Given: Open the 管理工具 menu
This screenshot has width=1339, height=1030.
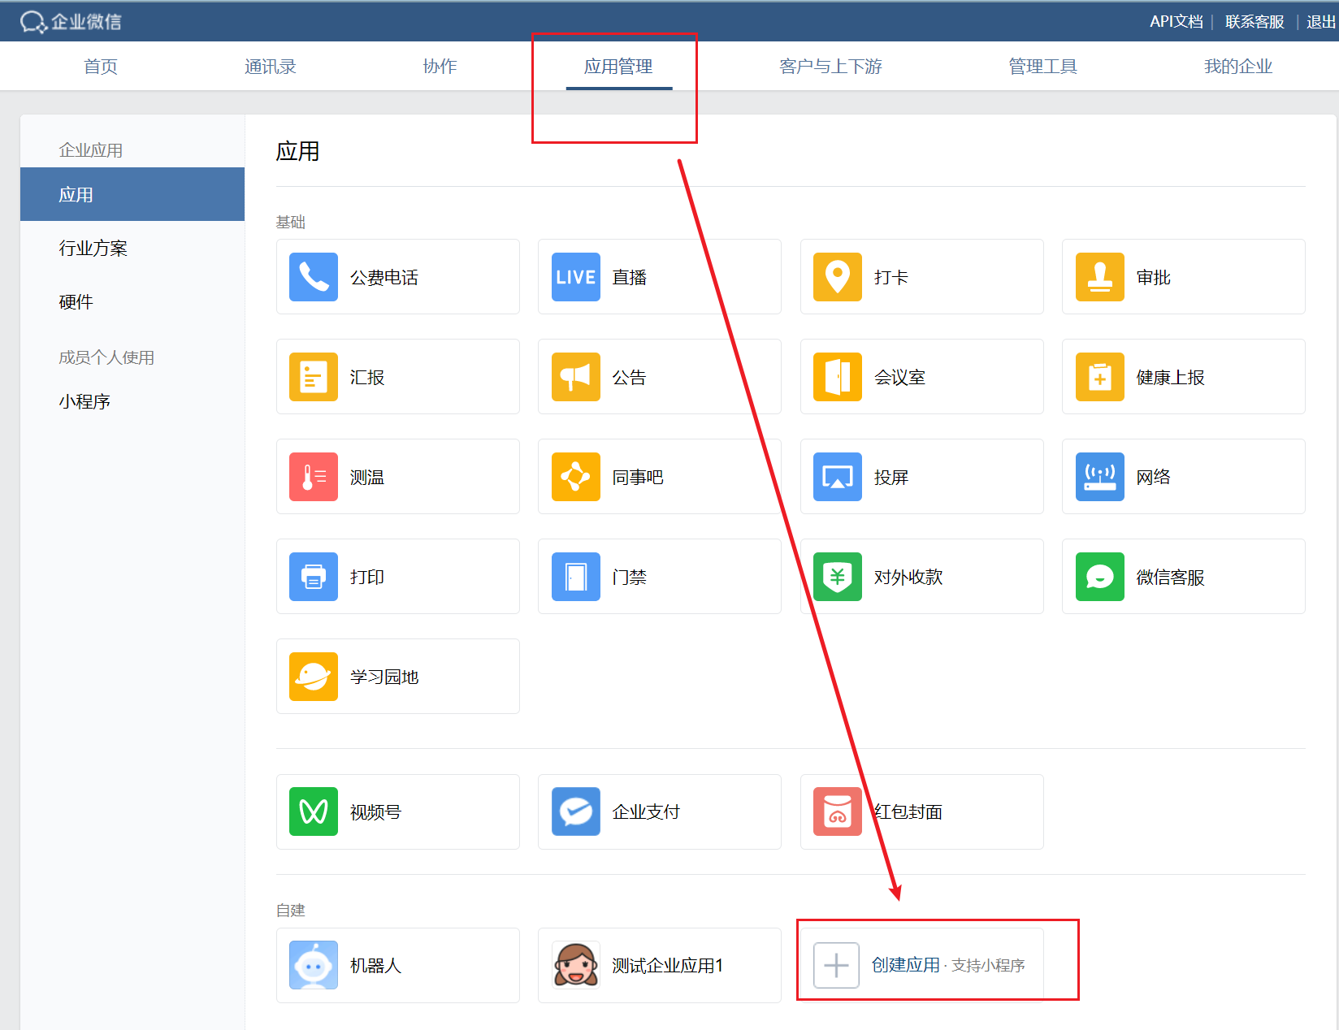Looking at the screenshot, I should coord(1042,66).
